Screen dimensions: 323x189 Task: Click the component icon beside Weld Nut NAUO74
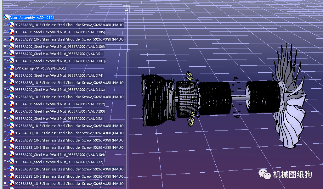(x=11, y=75)
